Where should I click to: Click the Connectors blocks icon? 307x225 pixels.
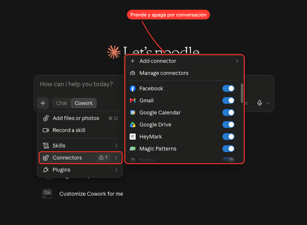(46, 158)
